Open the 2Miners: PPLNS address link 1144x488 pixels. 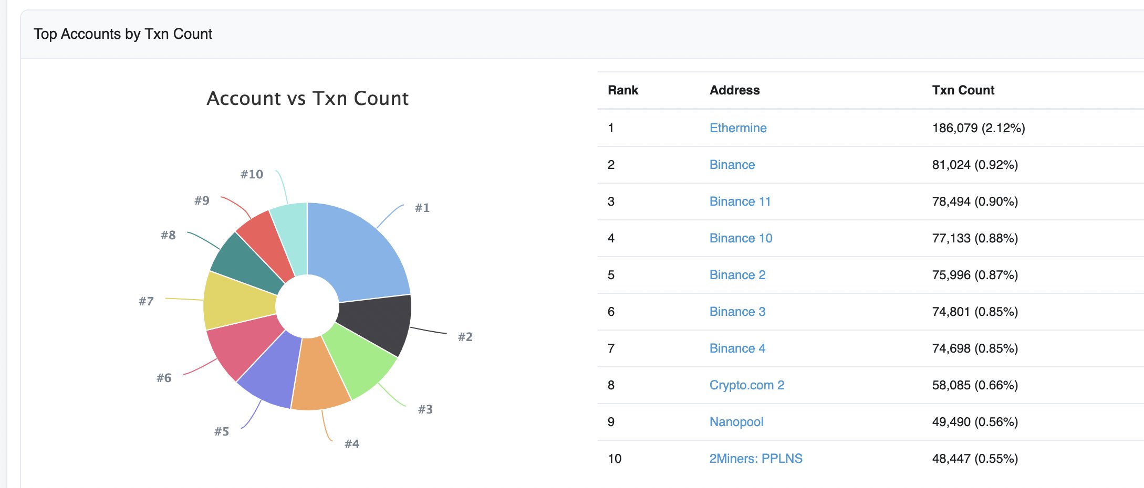(x=755, y=459)
